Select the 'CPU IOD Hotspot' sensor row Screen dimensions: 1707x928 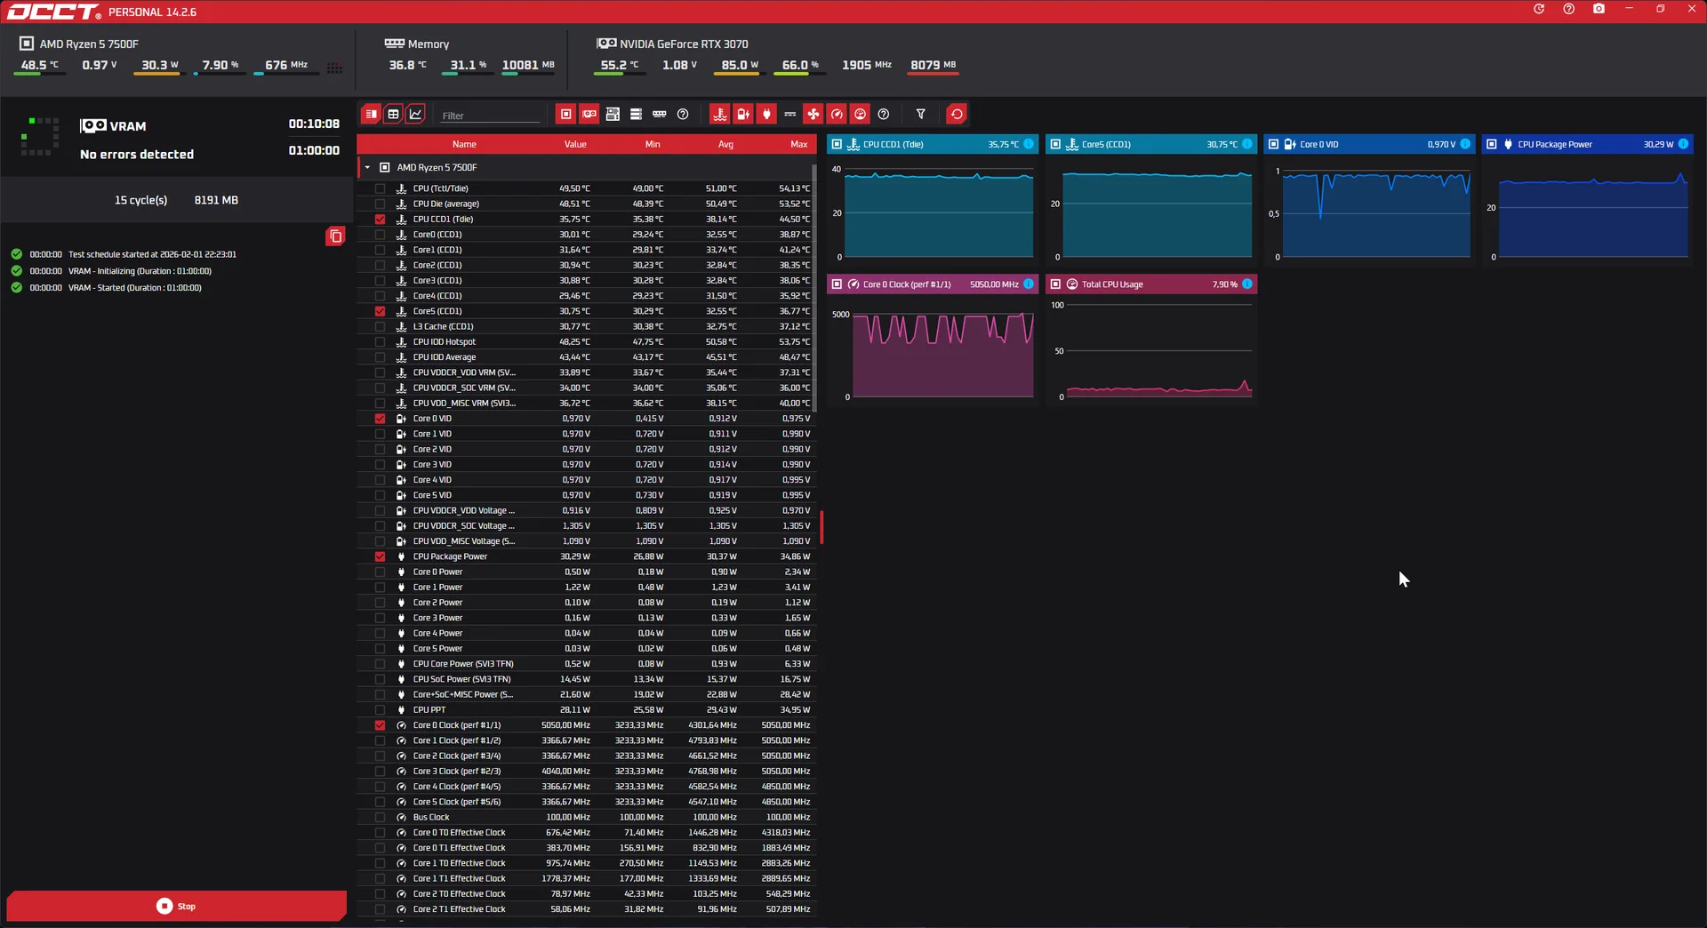tap(587, 342)
